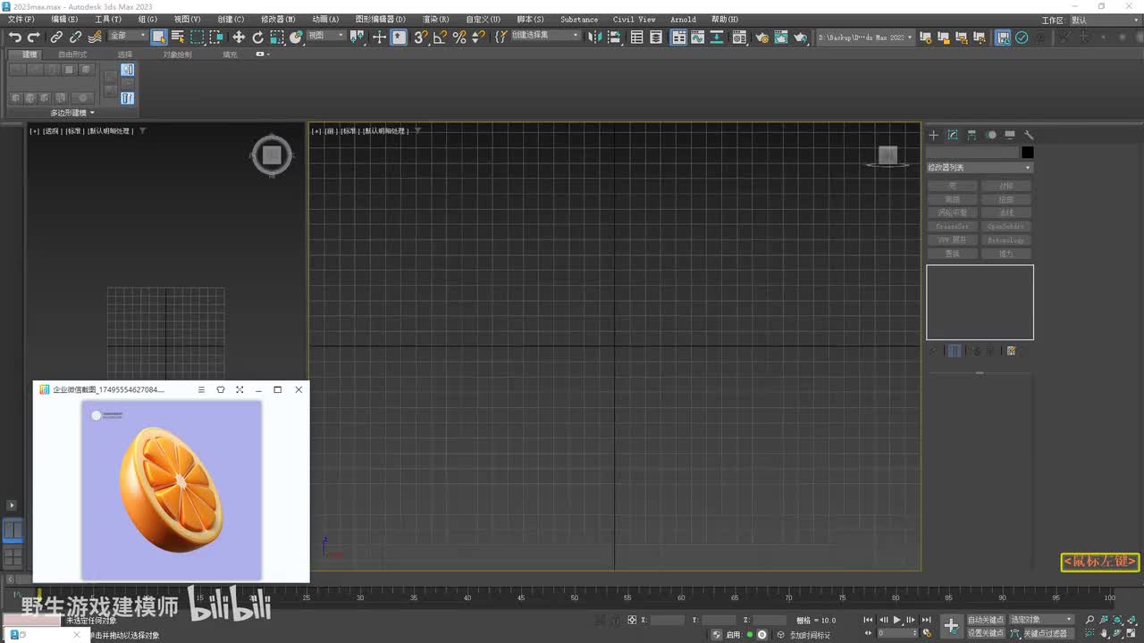Open the Scene Explorer toggle
The height and width of the screenshot is (643, 1144).
point(637,37)
